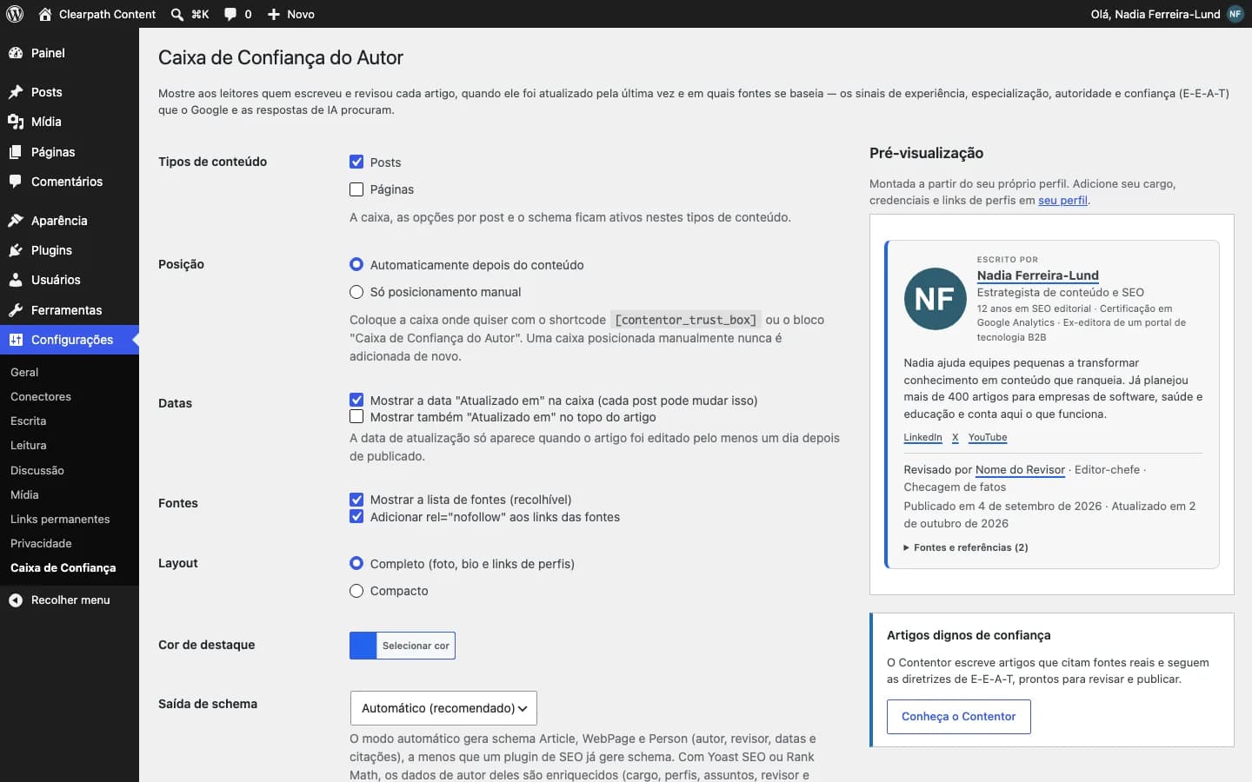Click the blue accent color swatch
This screenshot has width=1252, height=782.
pyautogui.click(x=363, y=646)
